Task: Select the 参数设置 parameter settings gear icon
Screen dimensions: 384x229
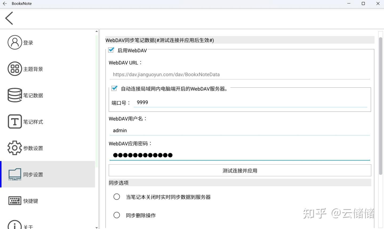Action: (15, 148)
